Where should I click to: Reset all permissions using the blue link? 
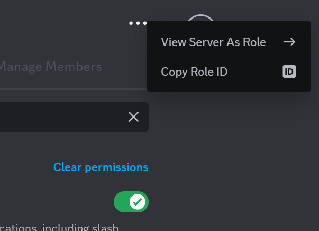[101, 167]
